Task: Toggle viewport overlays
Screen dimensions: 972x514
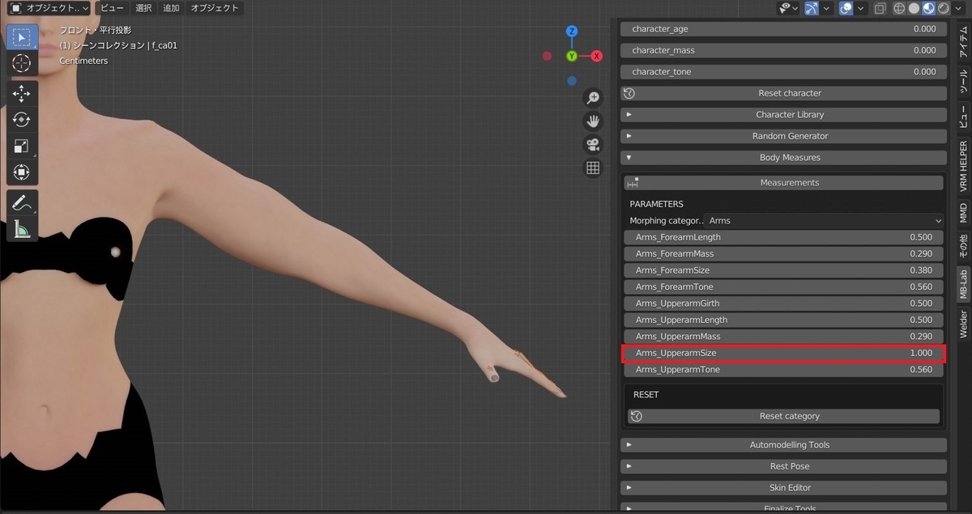Action: click(846, 8)
